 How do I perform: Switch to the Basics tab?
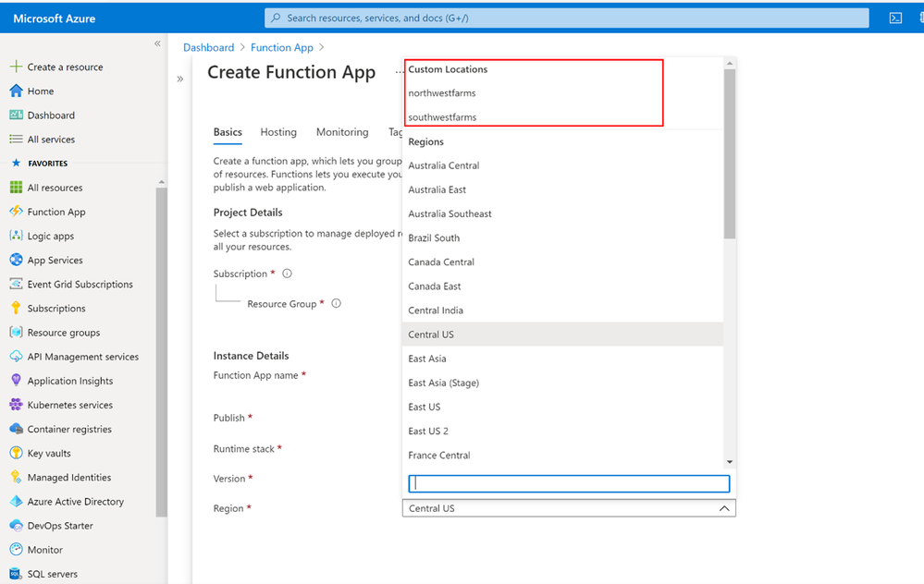(x=228, y=132)
